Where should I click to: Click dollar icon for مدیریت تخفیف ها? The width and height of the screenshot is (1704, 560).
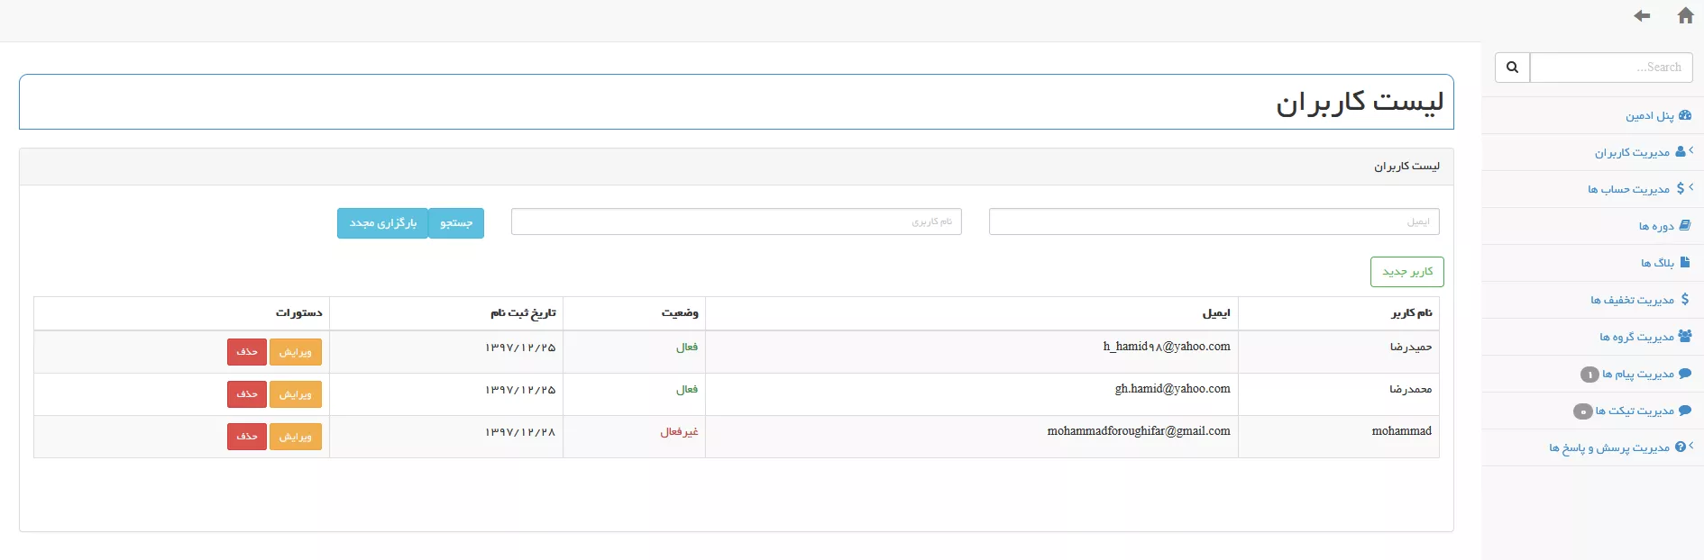coord(1685,300)
